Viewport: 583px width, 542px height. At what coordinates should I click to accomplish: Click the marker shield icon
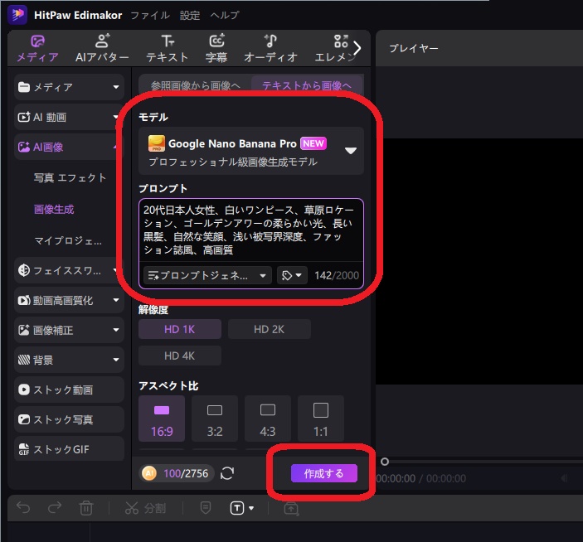[206, 508]
